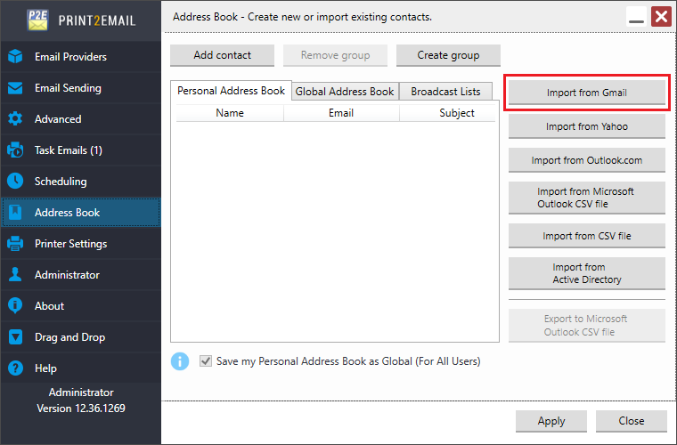Import contacts from Gmail
The height and width of the screenshot is (445, 677).
click(x=586, y=93)
